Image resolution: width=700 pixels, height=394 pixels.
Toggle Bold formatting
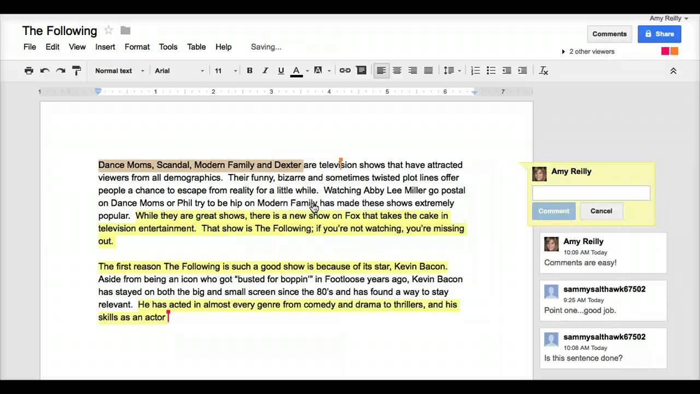249,71
